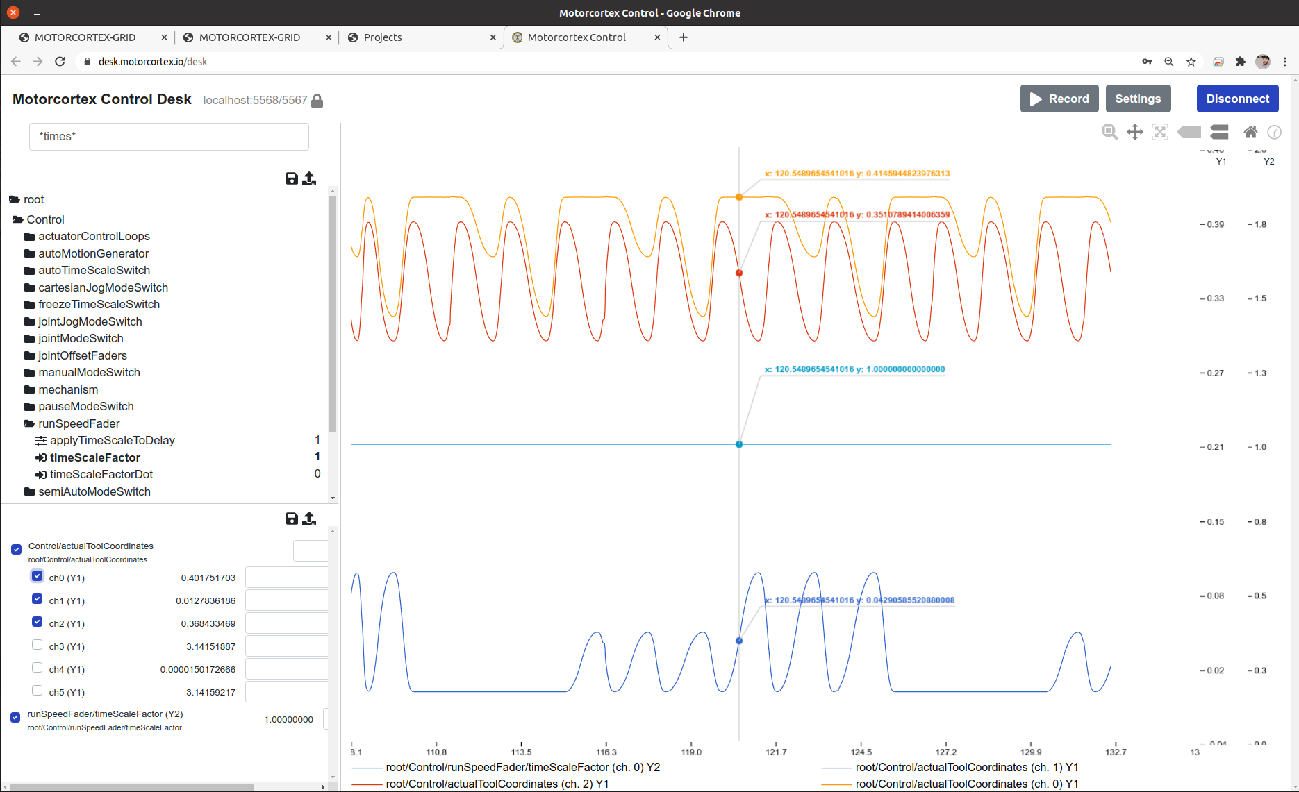This screenshot has height=792, width=1299.
Task: Click the parameter tree vertical scrollbar
Action: pyautogui.click(x=333, y=312)
